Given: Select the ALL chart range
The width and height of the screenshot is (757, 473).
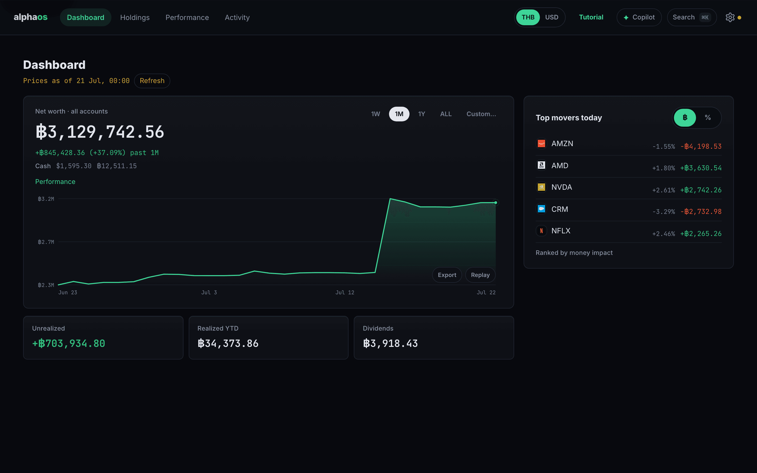Looking at the screenshot, I should (446, 114).
